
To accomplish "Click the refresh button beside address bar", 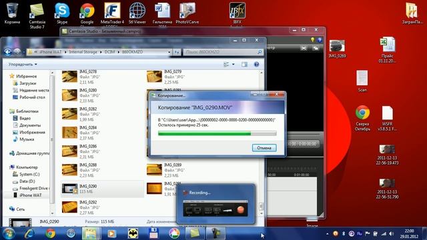I will point(177,52).
